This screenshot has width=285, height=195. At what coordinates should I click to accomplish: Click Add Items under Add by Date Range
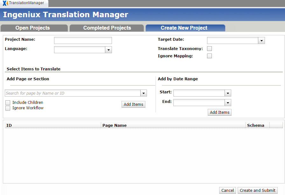point(219,112)
